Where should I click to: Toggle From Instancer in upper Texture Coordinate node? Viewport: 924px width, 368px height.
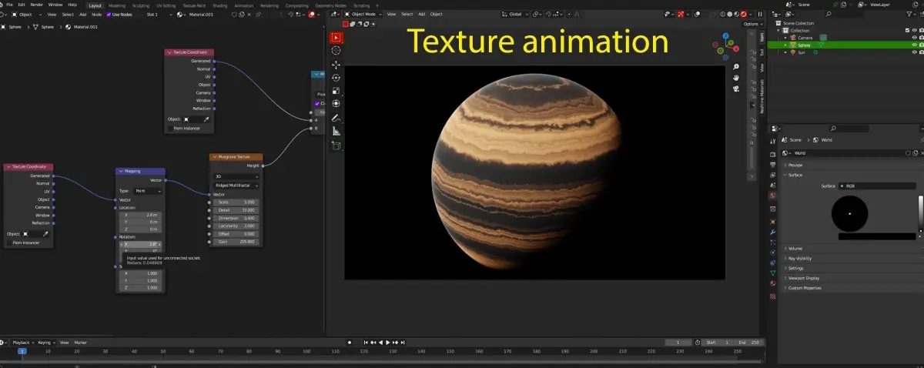tap(170, 129)
